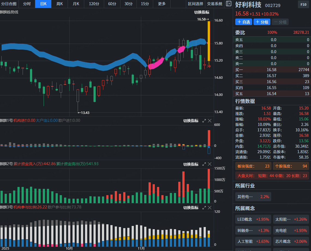311x251 pixels.
Task: Maximize the 麒麟2号 indicator panel
Action: (204, 164)
